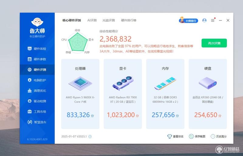Open the 硬件体检 sidebar section

(37, 49)
